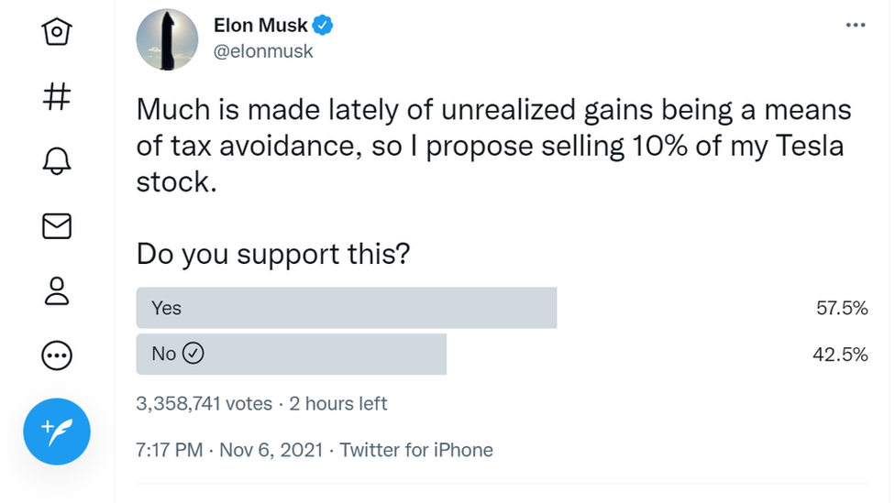Select the Yes poll option label

coord(167,308)
